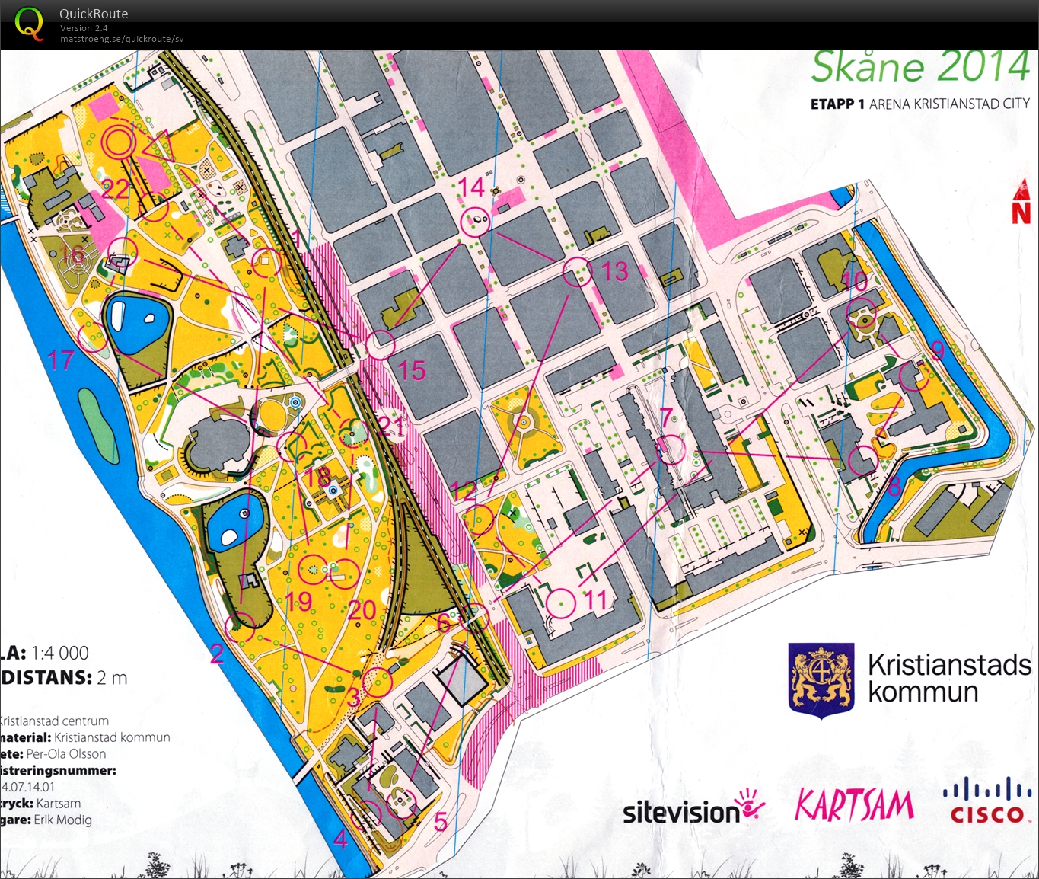Click the KARTSAM logo
Image resolution: width=1039 pixels, height=879 pixels.
854,806
